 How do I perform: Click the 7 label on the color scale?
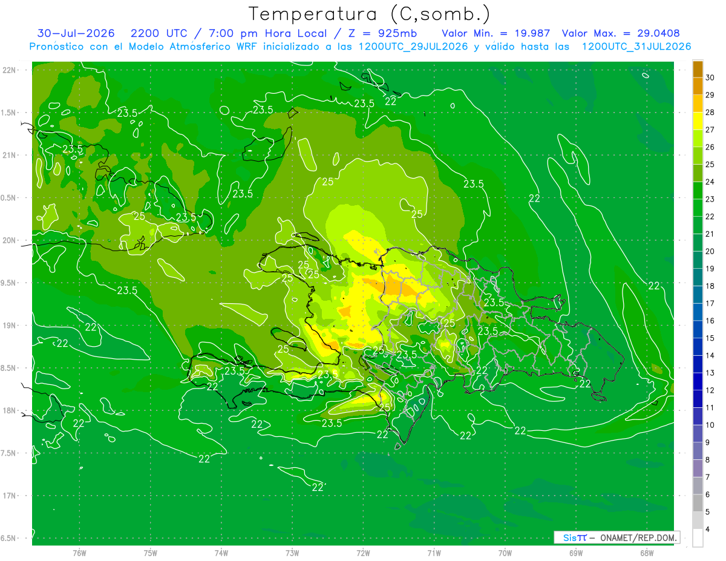click(709, 477)
